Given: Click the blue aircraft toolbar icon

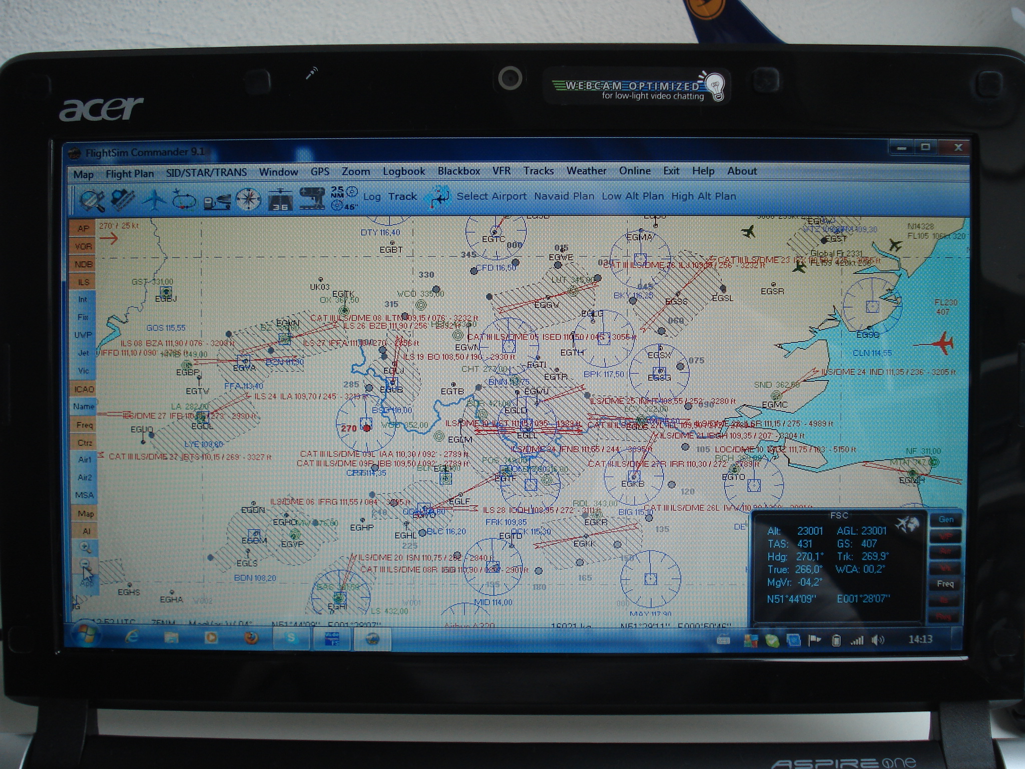Looking at the screenshot, I should pos(155,200).
